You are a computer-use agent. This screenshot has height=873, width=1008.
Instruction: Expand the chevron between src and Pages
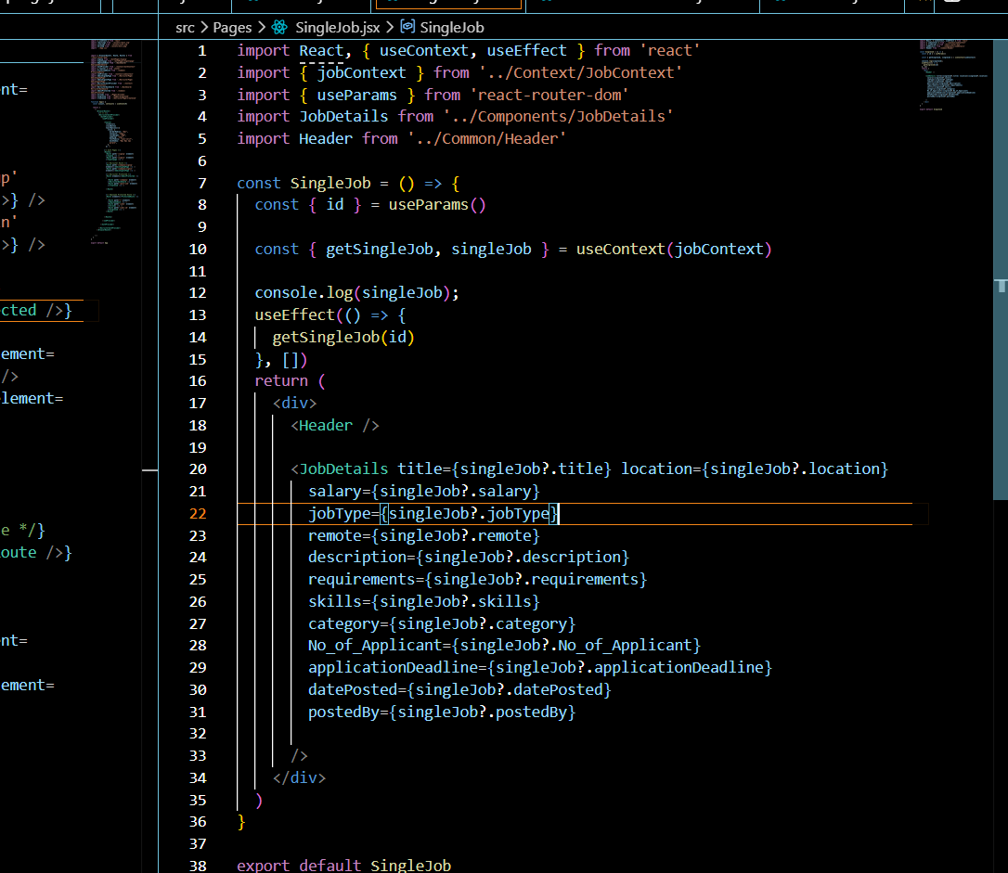pyautogui.click(x=204, y=27)
